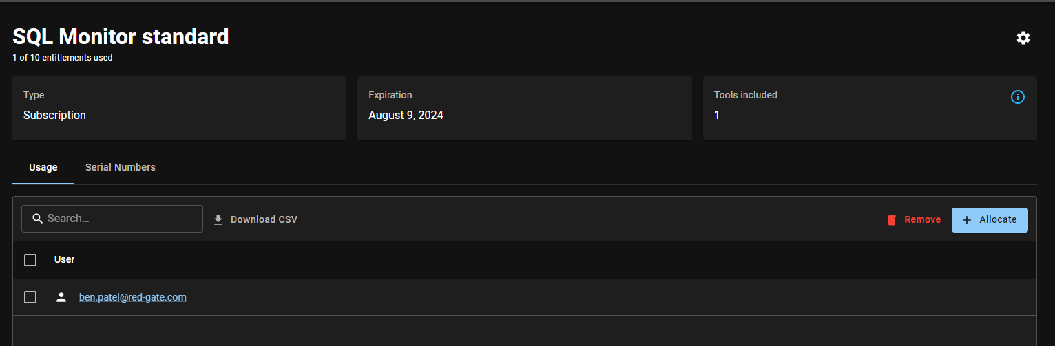Click the red trash can icon

pyautogui.click(x=892, y=220)
